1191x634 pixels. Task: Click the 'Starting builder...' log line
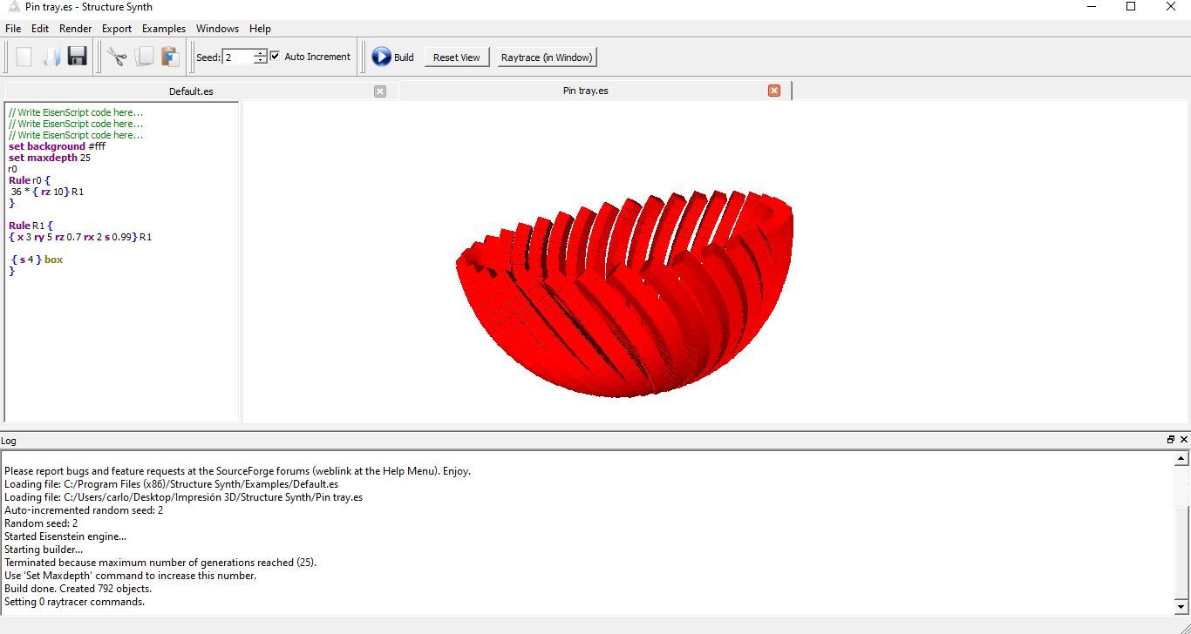[x=44, y=550]
